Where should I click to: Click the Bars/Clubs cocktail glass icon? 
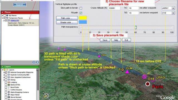click(x=9, y=87)
